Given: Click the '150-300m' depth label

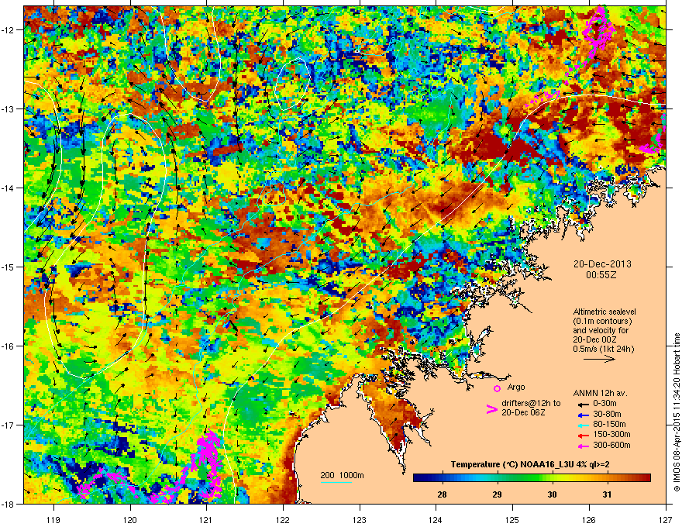Looking at the screenshot, I should point(611,434).
